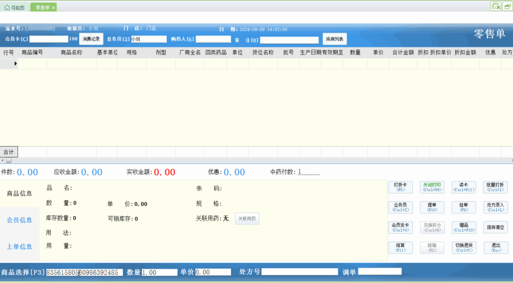Click the restore window icon at top right
The width and height of the screenshot is (513, 283).
(x=507, y=6)
